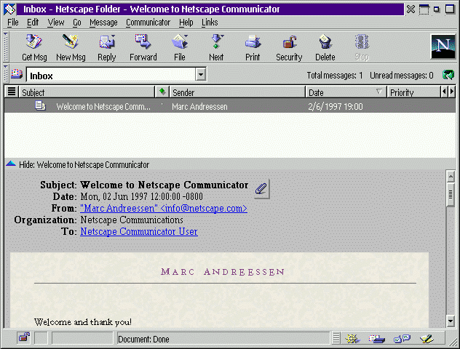Collapse the location toolbar using its handle
Viewport: 460px width, 349px height.
pyautogui.click(x=6, y=74)
